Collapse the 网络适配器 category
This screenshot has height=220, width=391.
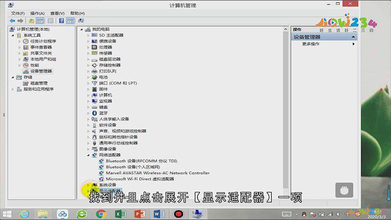tap(88, 155)
